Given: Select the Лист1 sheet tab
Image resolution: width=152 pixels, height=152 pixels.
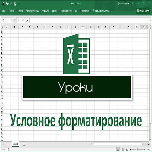Looking at the screenshot, I should 16,144.
